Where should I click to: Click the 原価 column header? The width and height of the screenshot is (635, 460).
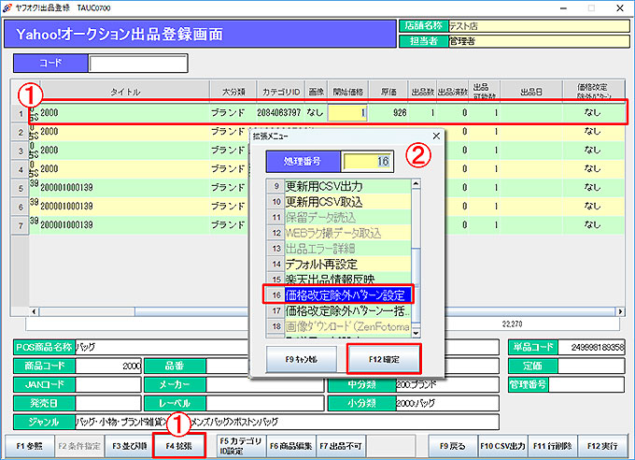point(388,92)
